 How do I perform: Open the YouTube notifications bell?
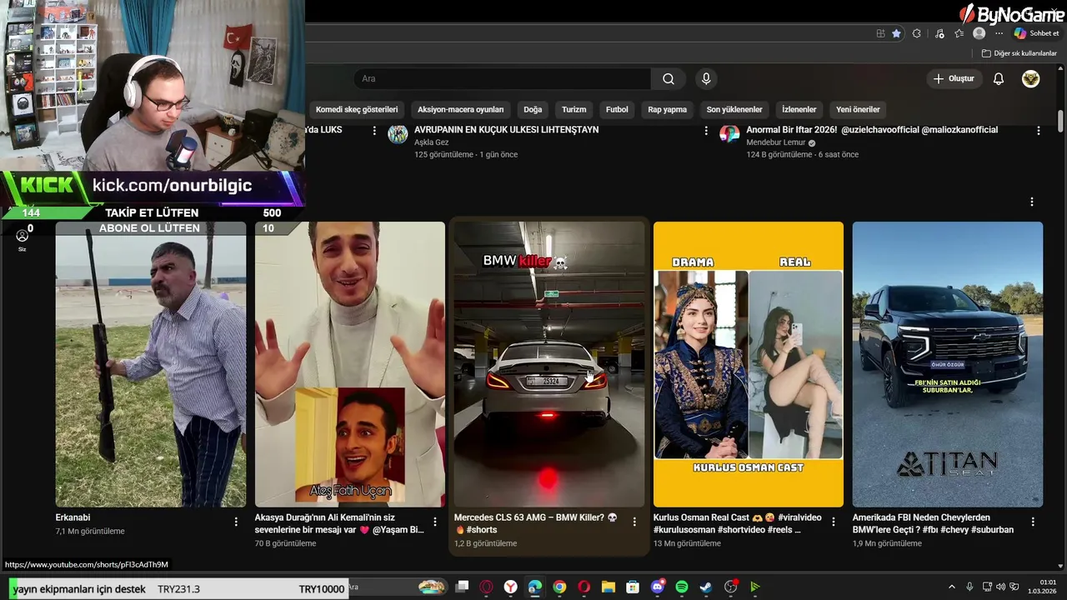tap(999, 79)
